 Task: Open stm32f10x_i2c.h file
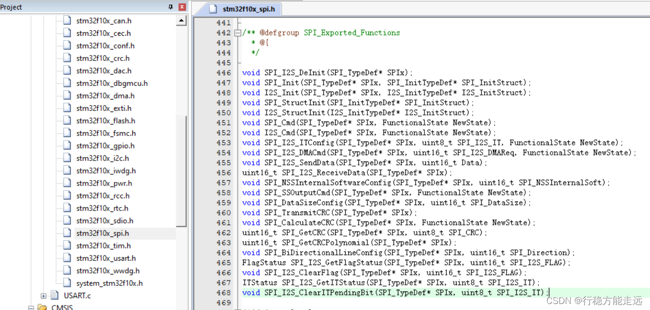(103, 158)
